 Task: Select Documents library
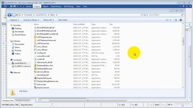point(19,44)
